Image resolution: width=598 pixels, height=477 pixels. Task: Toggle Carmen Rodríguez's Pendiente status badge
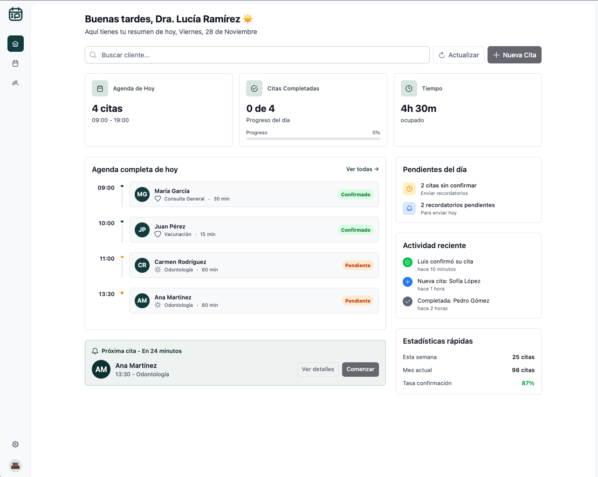click(x=357, y=265)
